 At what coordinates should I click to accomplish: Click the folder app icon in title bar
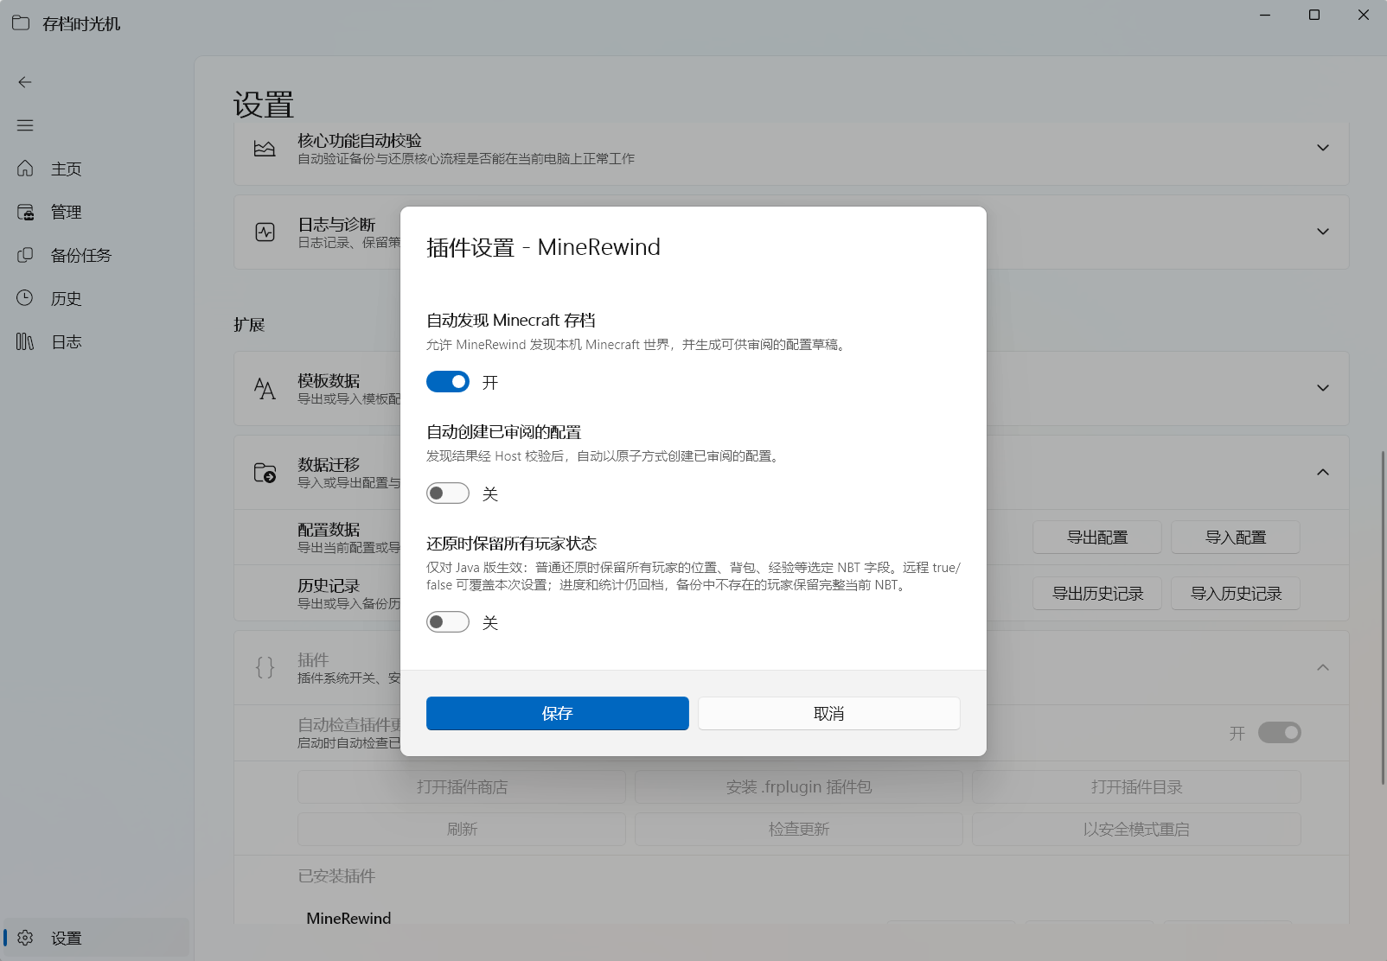21,23
